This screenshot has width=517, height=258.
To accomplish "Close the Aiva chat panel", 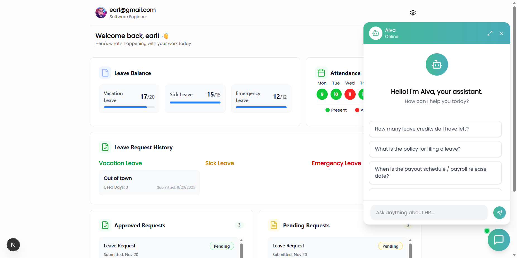I will pos(501,33).
